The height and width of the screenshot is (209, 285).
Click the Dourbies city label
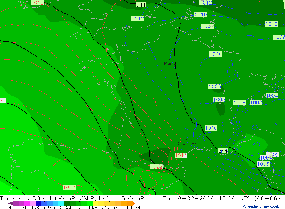pyautogui.click(x=187, y=143)
